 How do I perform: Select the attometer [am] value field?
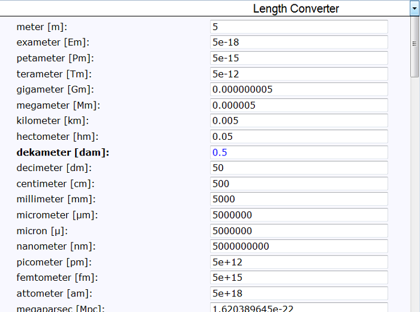pos(299,293)
